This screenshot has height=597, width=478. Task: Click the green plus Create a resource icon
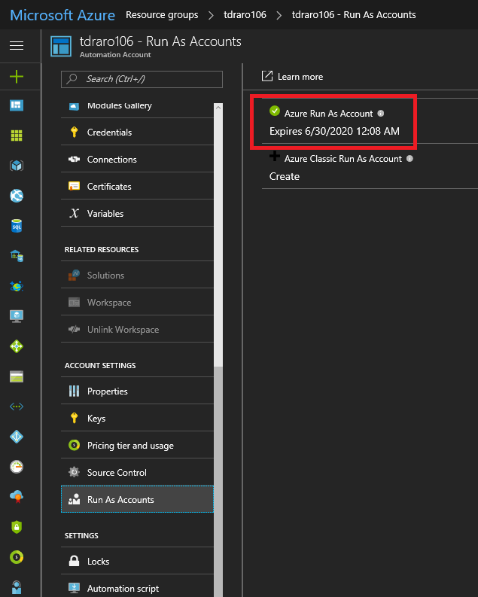pos(17,77)
